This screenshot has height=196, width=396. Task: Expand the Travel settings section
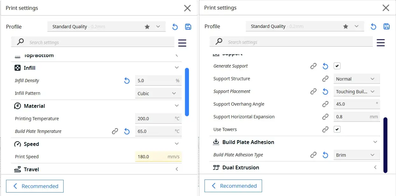(177, 169)
